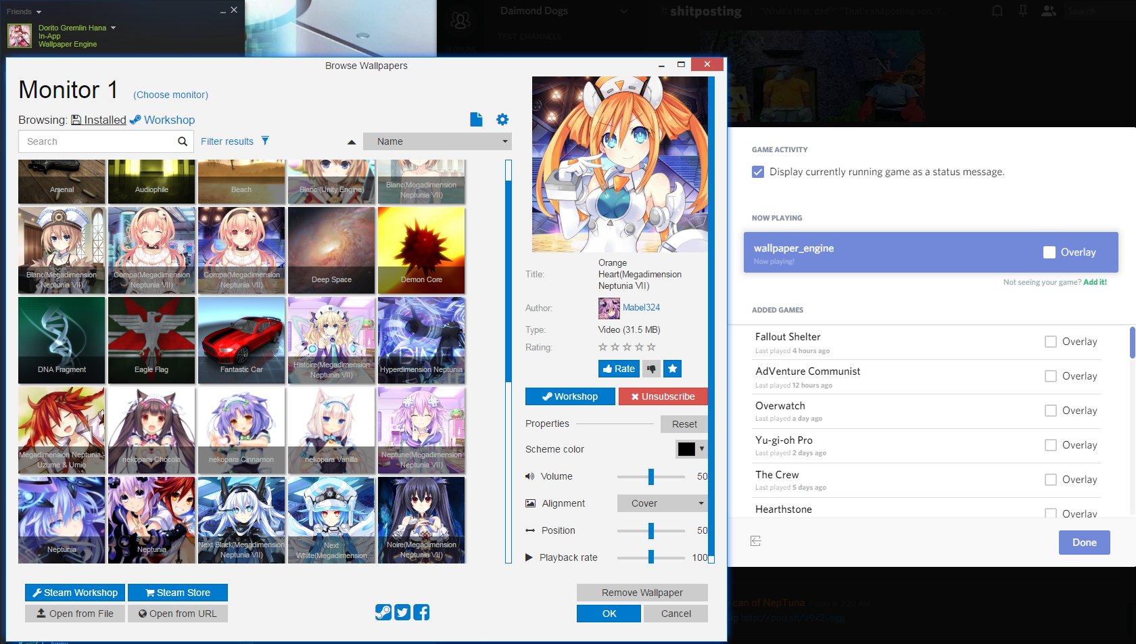Toggle display running game as status checkbox
Screen dimensions: 1136x644
coord(758,172)
